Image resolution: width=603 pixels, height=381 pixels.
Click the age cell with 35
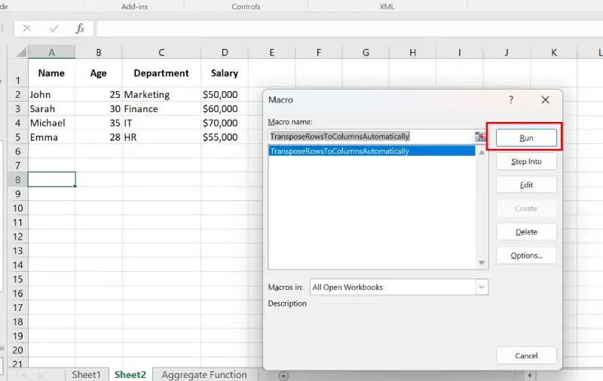click(99, 123)
